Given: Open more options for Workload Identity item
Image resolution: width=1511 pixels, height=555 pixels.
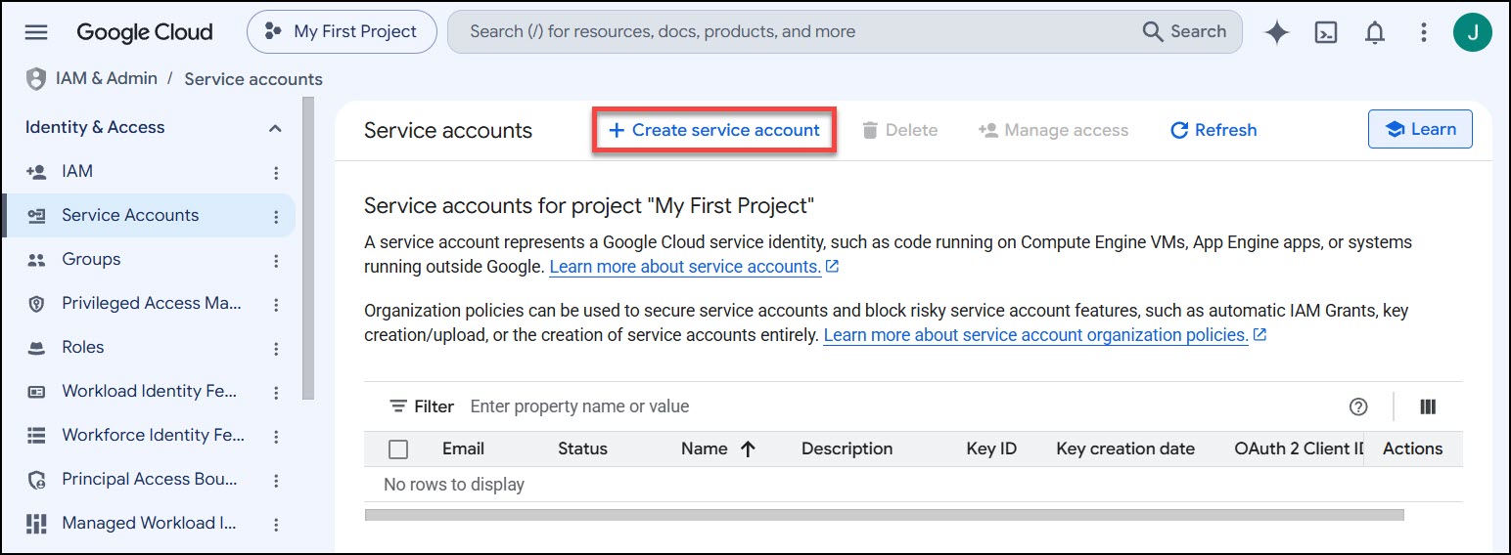Looking at the screenshot, I should pos(276,393).
